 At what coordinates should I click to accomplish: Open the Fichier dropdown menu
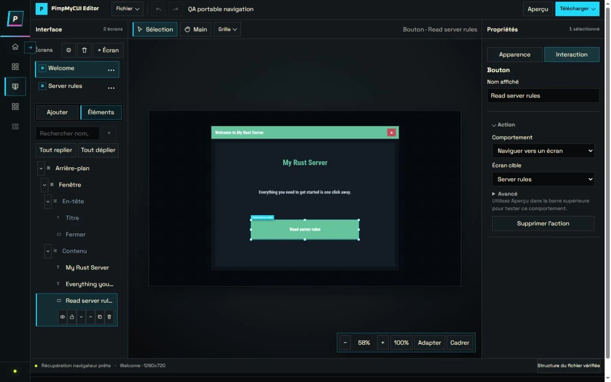127,9
